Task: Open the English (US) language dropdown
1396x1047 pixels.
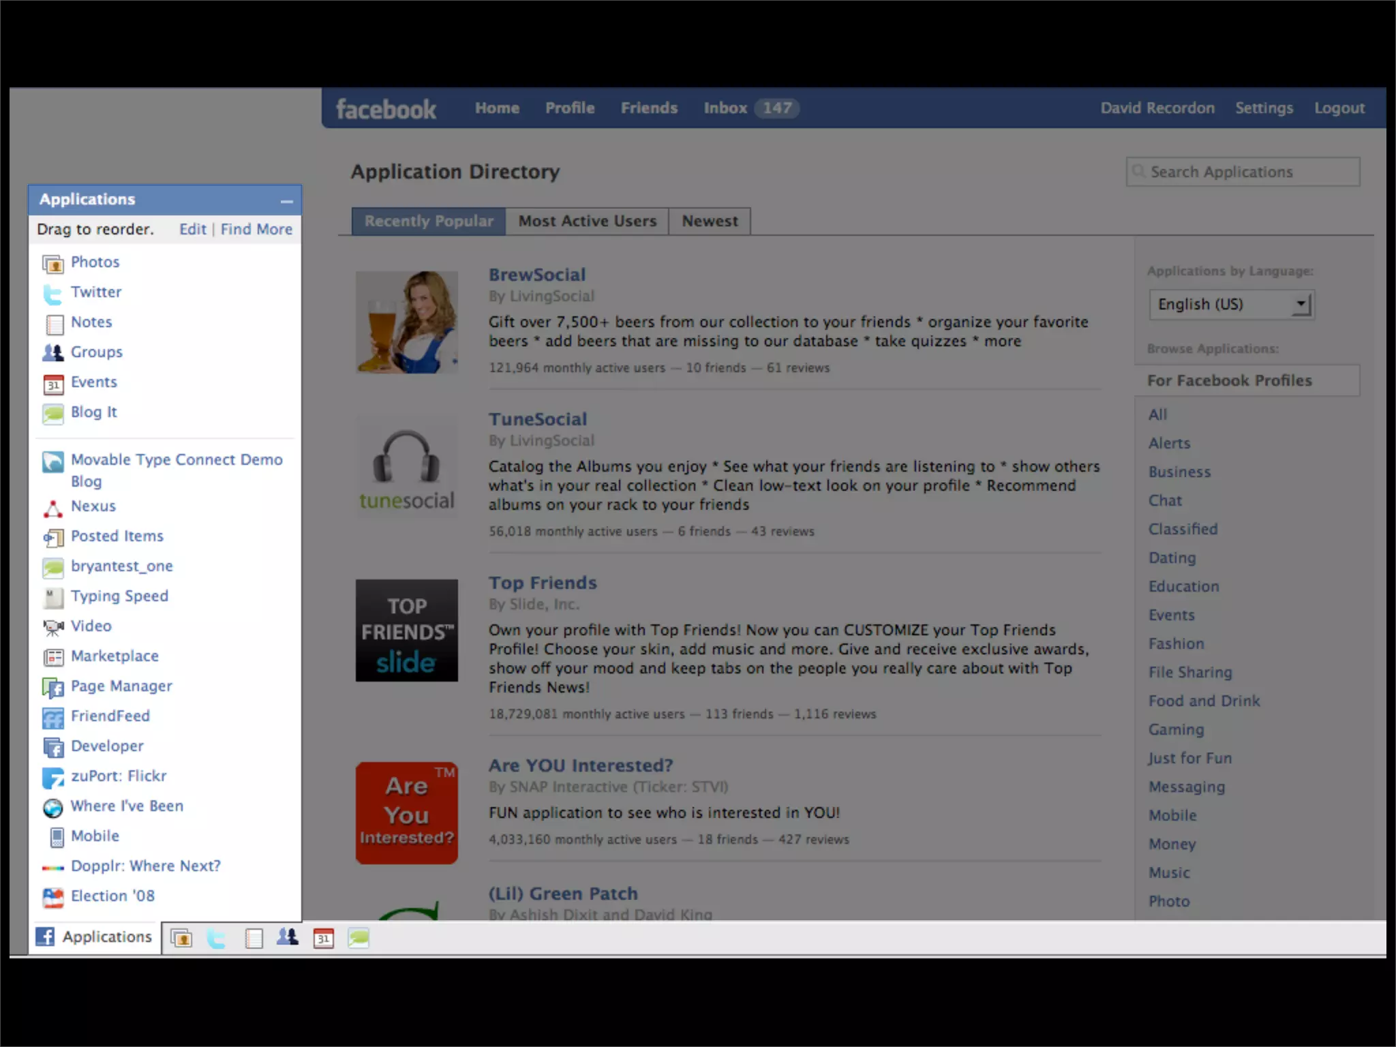Action: 1231,304
